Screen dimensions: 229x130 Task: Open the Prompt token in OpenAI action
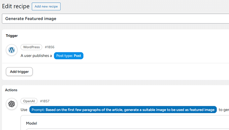[123, 110]
